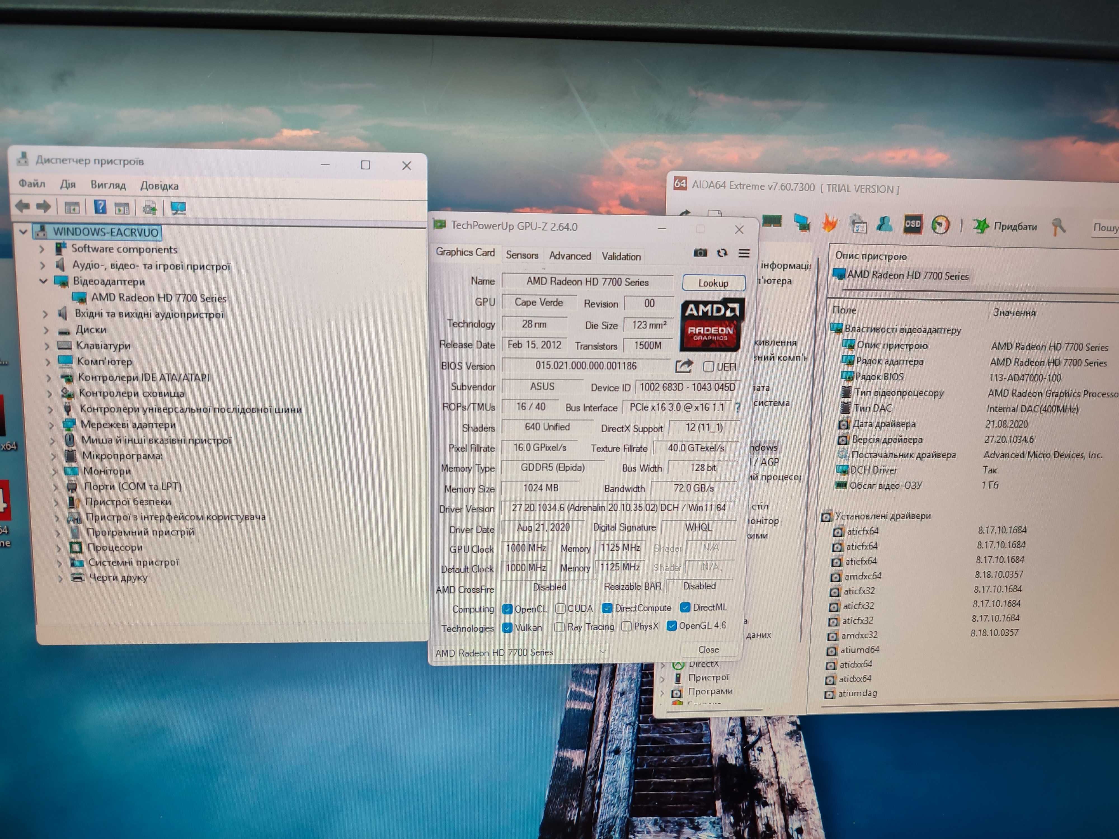This screenshot has width=1119, height=839.
Task: Toggle the DirectML checkbox
Action: (685, 607)
